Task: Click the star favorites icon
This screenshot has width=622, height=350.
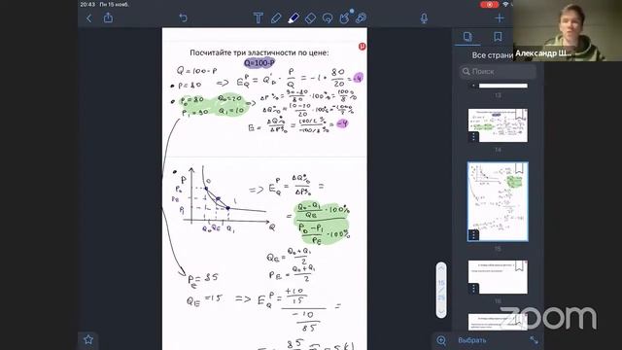Action: [x=88, y=339]
